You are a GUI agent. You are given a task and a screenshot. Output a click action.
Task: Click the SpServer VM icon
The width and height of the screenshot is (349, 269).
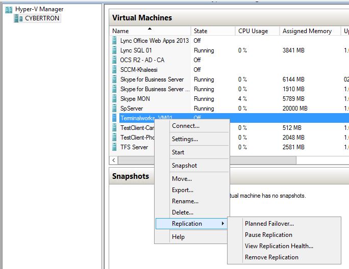114,109
